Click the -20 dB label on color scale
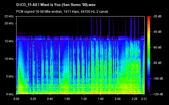 [x=157, y=16]
